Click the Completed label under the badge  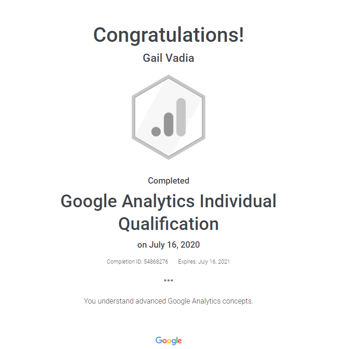pos(168,180)
